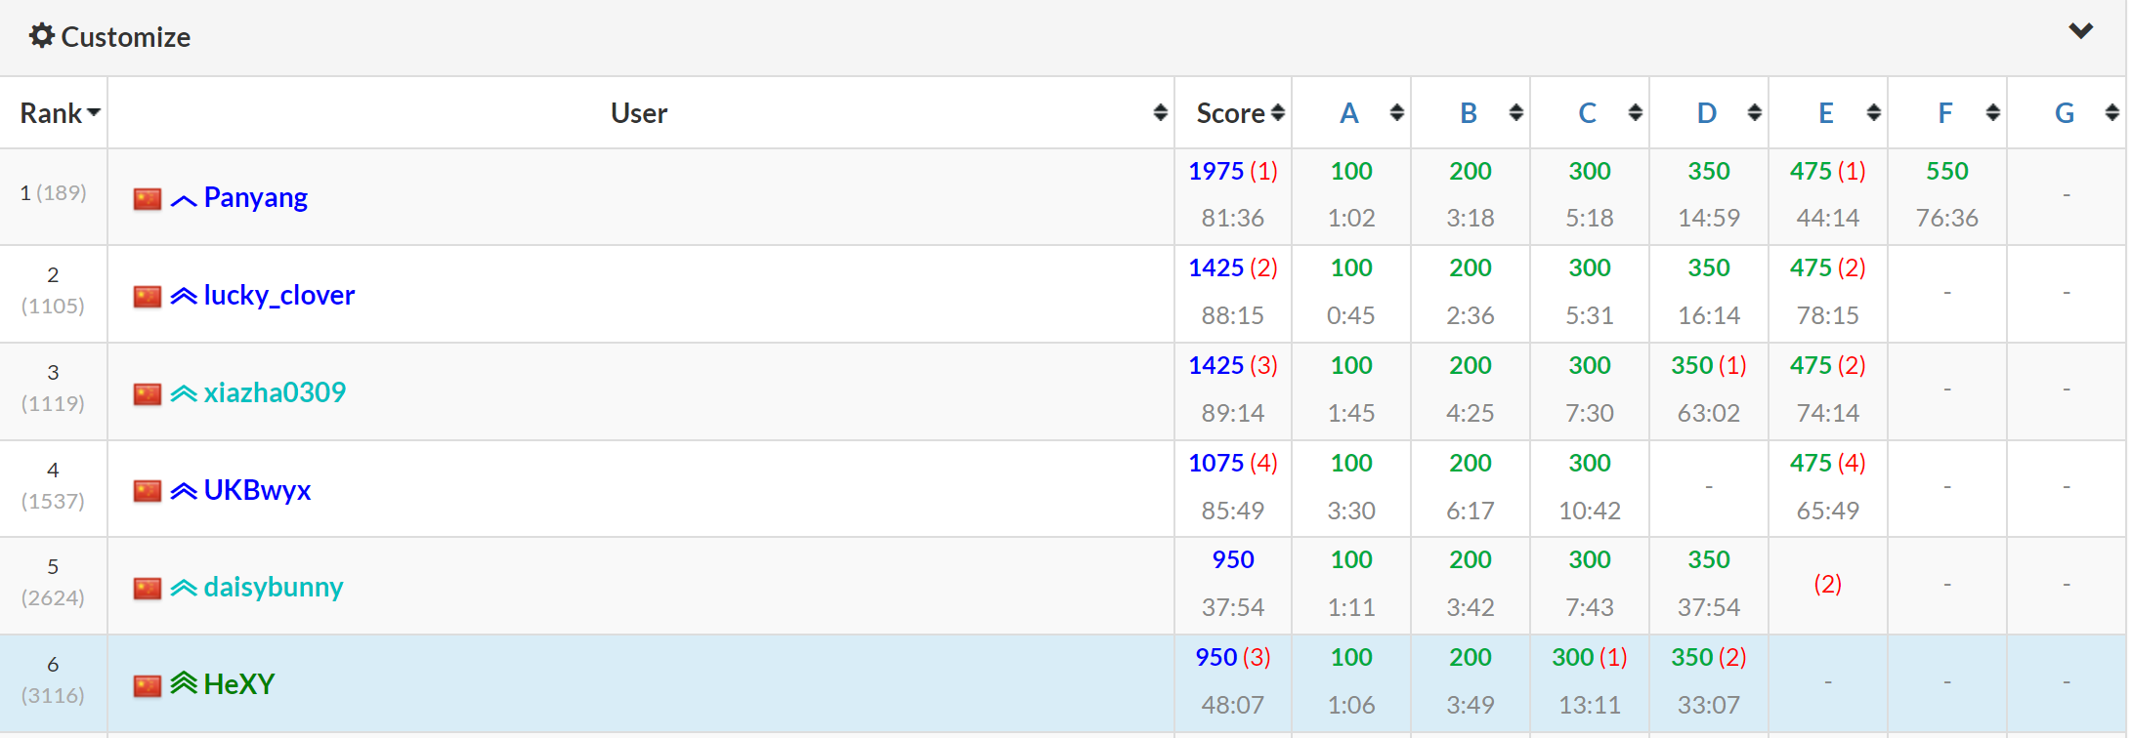Click the China flag next to xiazha0309

pyautogui.click(x=148, y=394)
